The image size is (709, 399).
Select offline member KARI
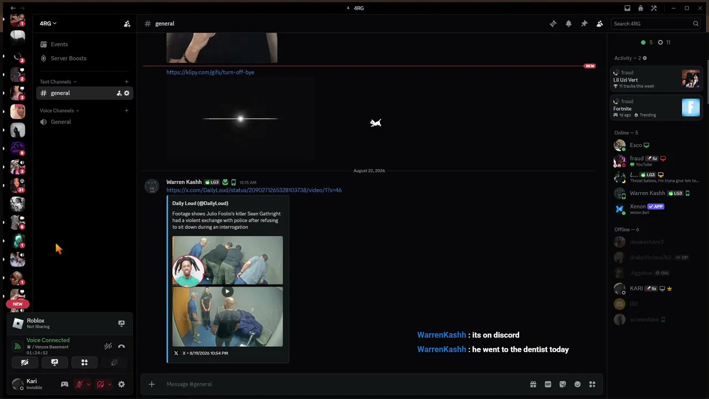tap(656, 289)
